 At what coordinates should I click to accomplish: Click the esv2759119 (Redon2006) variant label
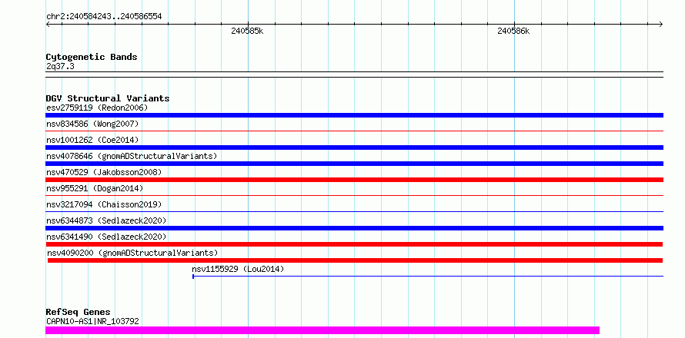click(97, 108)
